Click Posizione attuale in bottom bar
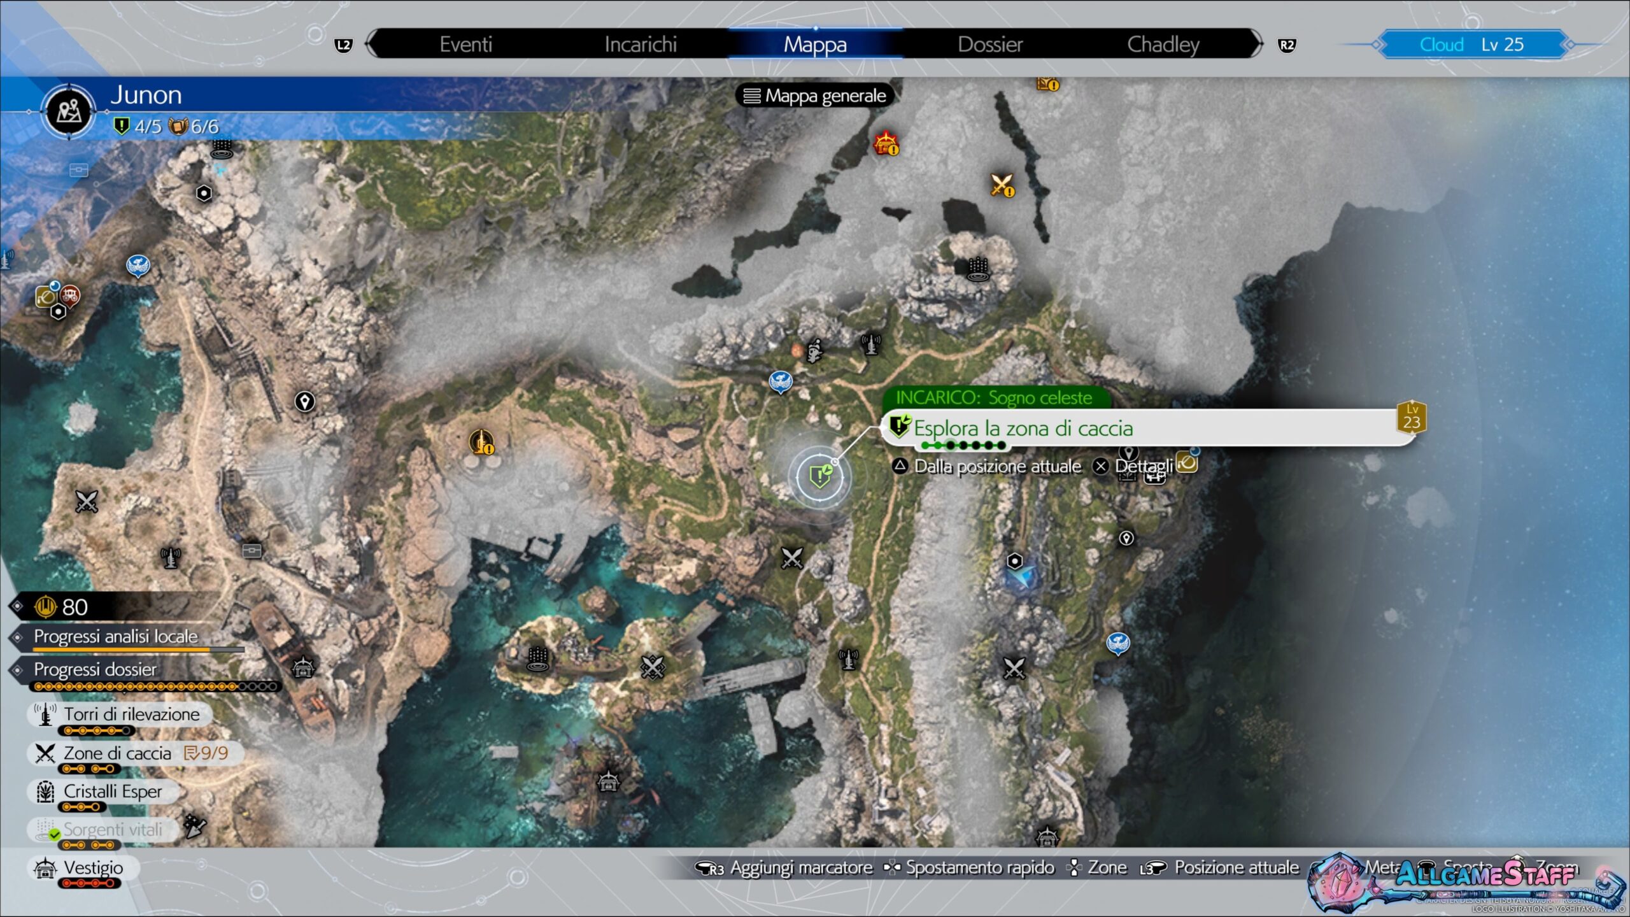 [x=1220, y=868]
